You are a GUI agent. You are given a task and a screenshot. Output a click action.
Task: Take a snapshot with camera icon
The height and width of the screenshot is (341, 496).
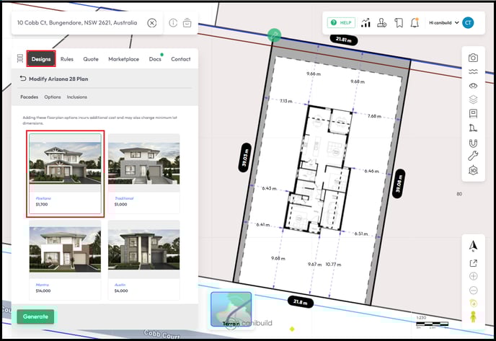click(473, 58)
